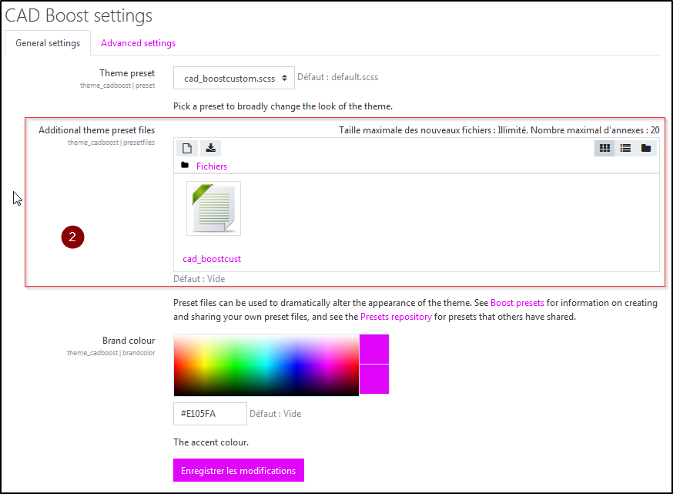Click the cad_boostcust file name
The width and height of the screenshot is (673, 494).
[212, 259]
